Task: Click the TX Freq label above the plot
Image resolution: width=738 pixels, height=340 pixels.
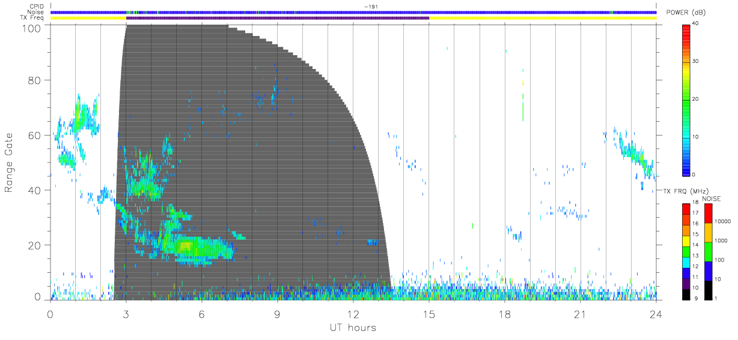Action: point(32,18)
